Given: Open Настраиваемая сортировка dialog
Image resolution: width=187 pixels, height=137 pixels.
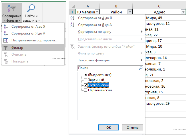Looking at the screenshot, I should (x=34, y=41).
